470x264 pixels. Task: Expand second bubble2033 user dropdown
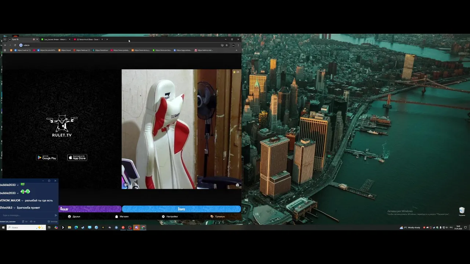click(x=18, y=193)
